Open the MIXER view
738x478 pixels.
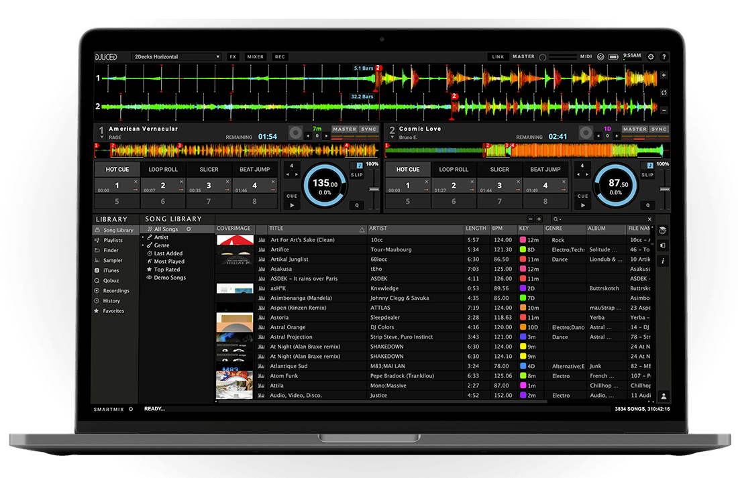(x=255, y=57)
